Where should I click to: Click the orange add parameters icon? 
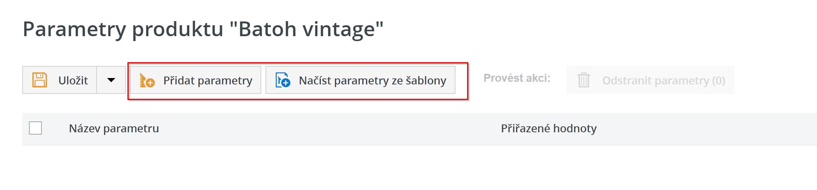coord(146,80)
